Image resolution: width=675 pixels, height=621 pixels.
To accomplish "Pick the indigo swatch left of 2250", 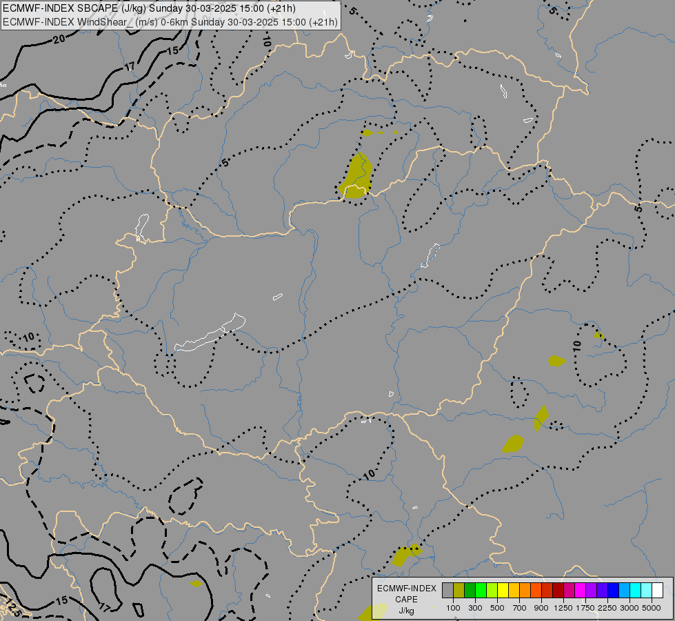I will [603, 591].
